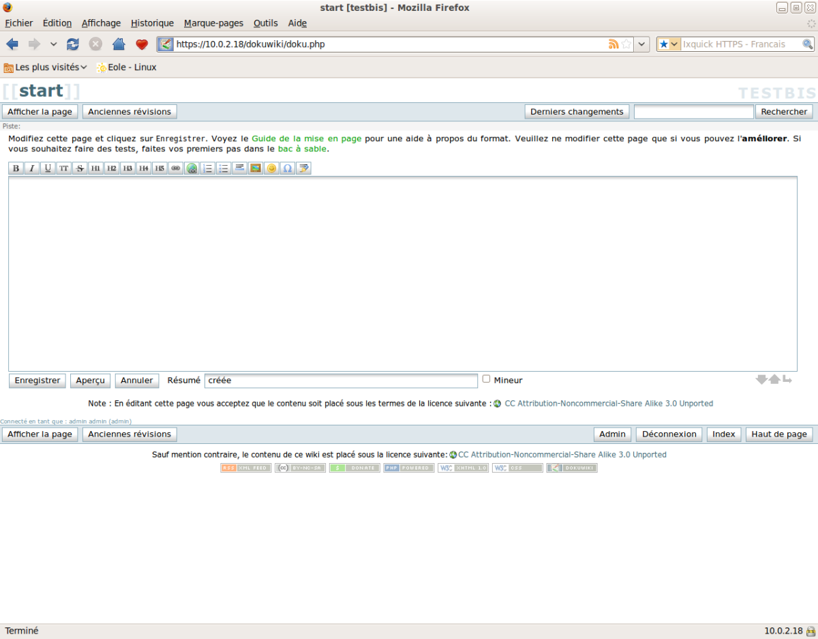Toggle the Mineur checkbox
The image size is (818, 639).
(487, 378)
